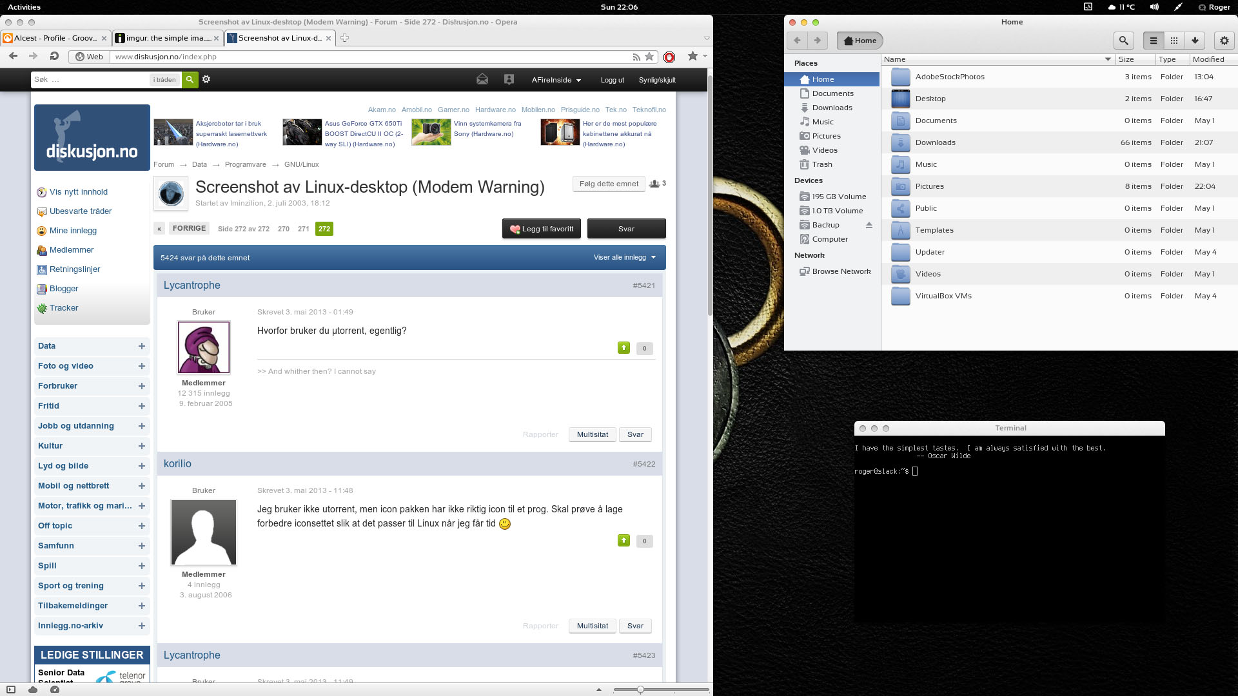Image resolution: width=1238 pixels, height=696 pixels.
Task: Switch Files window to grid view
Action: (1174, 41)
